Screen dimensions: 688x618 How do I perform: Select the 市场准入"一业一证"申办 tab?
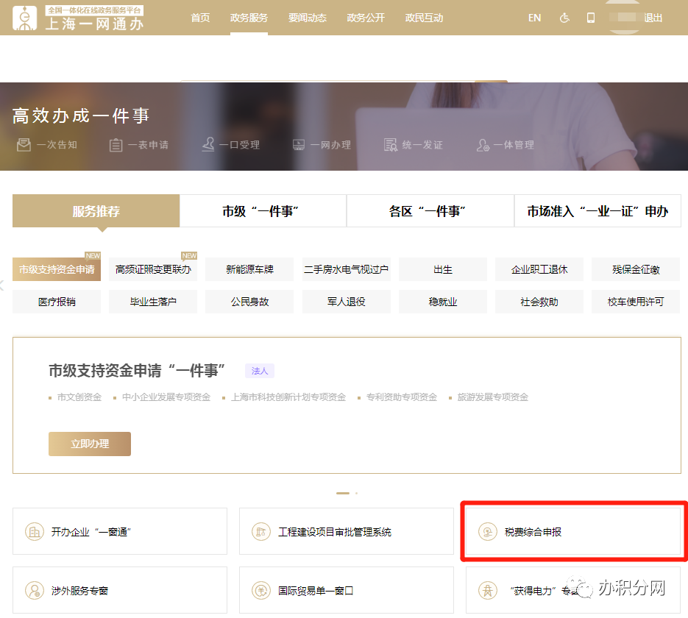pos(597,211)
